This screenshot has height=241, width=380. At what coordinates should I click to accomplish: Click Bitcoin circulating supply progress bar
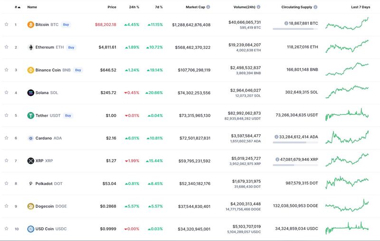click(295, 29)
